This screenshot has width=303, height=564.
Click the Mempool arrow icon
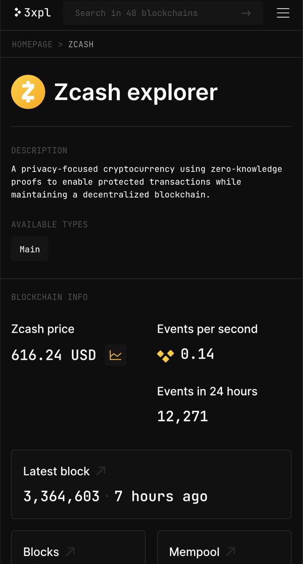[231, 551]
